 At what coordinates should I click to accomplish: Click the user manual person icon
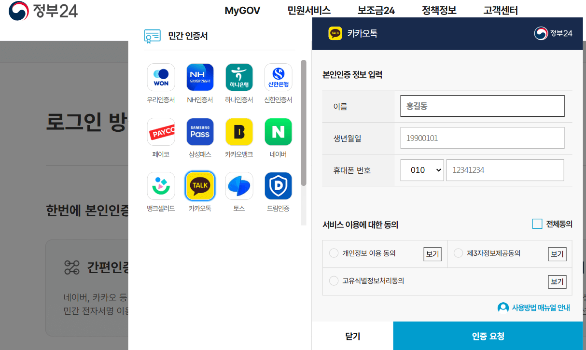pos(503,308)
